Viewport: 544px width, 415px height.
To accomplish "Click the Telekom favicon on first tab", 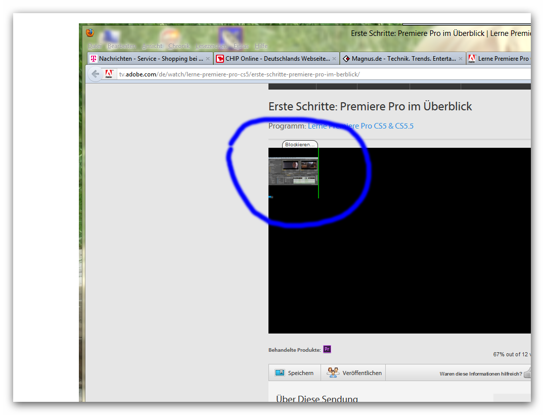I will (94, 59).
